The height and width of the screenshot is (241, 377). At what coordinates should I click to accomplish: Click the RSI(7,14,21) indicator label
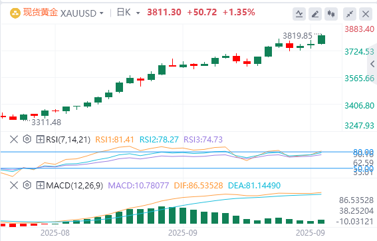click(x=68, y=139)
